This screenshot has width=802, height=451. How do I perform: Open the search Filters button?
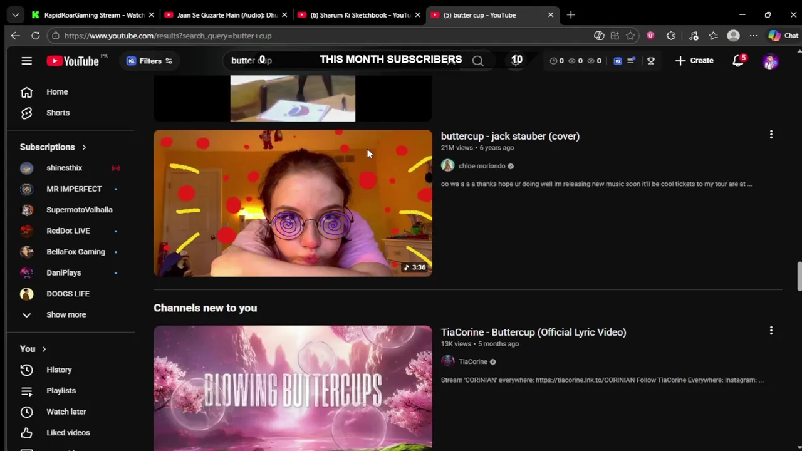pyautogui.click(x=149, y=61)
